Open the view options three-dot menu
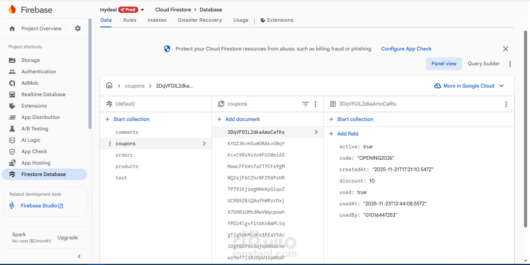Screen dimensions: 530x265 coord(510,64)
